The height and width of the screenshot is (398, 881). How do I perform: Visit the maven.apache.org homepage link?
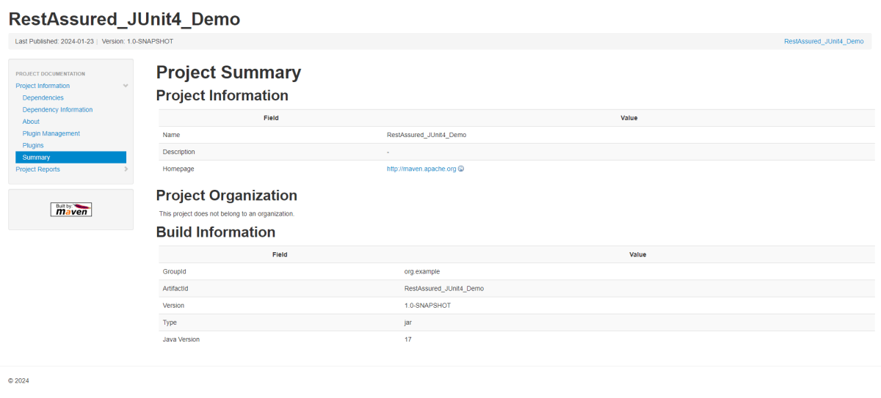click(421, 169)
